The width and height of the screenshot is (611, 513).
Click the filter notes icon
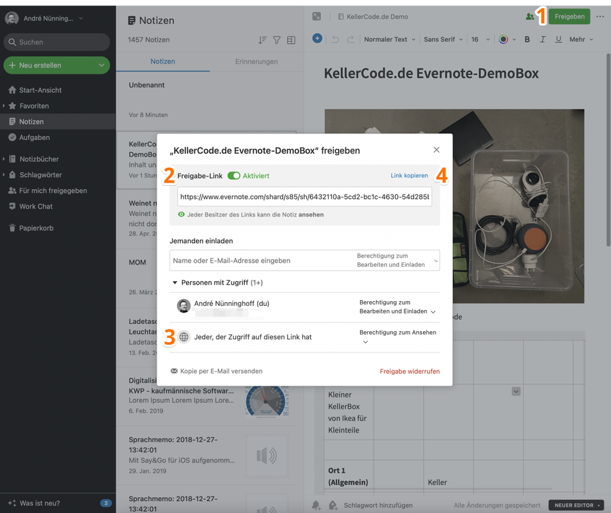click(277, 40)
